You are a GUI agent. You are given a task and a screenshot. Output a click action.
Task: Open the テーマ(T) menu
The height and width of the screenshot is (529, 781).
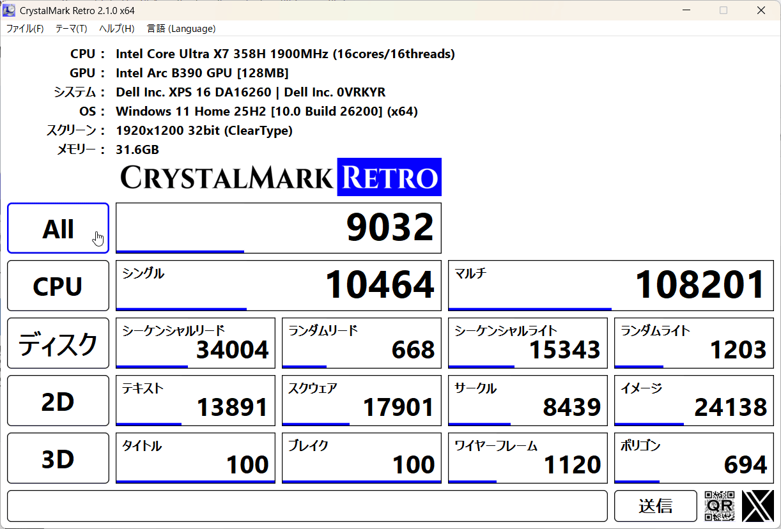point(71,29)
